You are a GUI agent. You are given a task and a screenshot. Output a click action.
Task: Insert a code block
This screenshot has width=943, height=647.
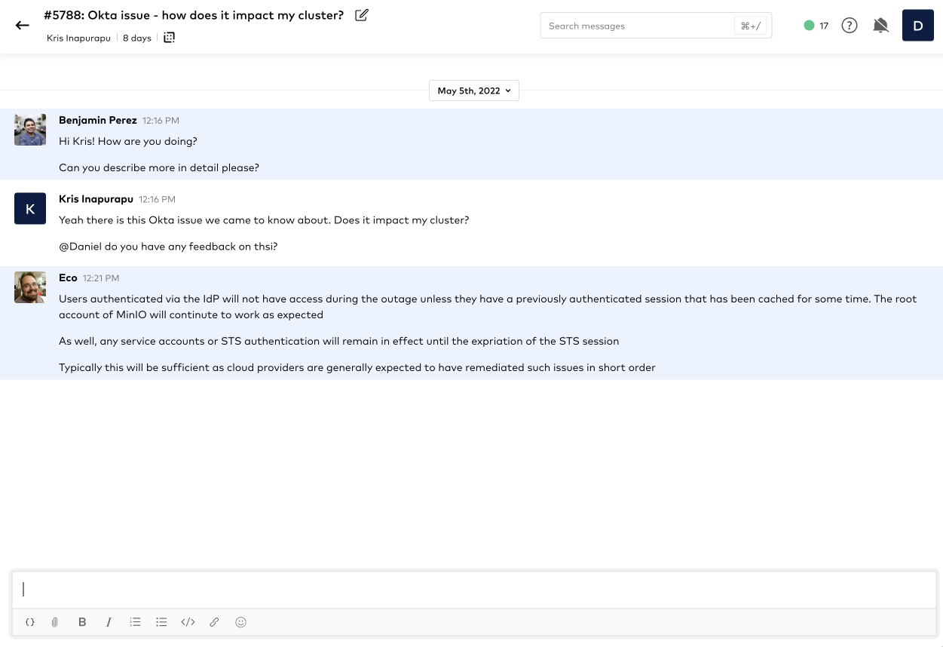pos(188,622)
